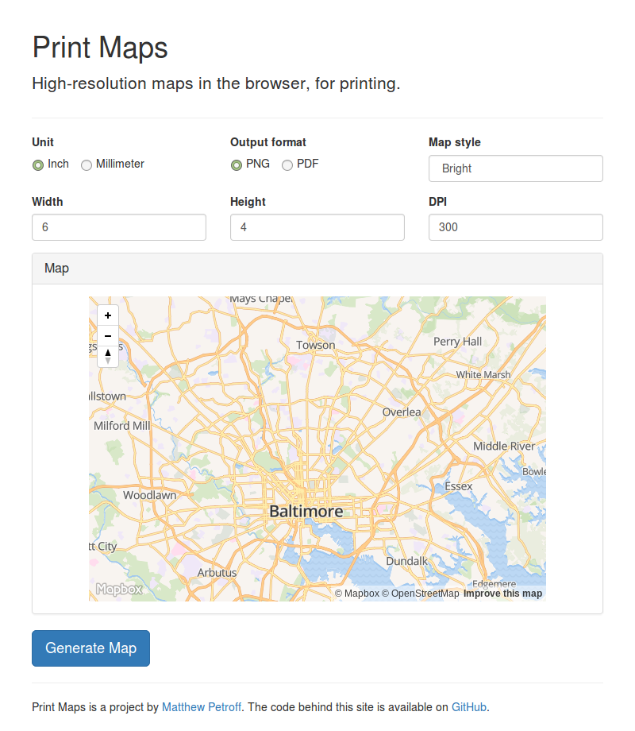Image resolution: width=635 pixels, height=731 pixels.
Task: Click the Mapbox logo in map corner
Action: (117, 589)
